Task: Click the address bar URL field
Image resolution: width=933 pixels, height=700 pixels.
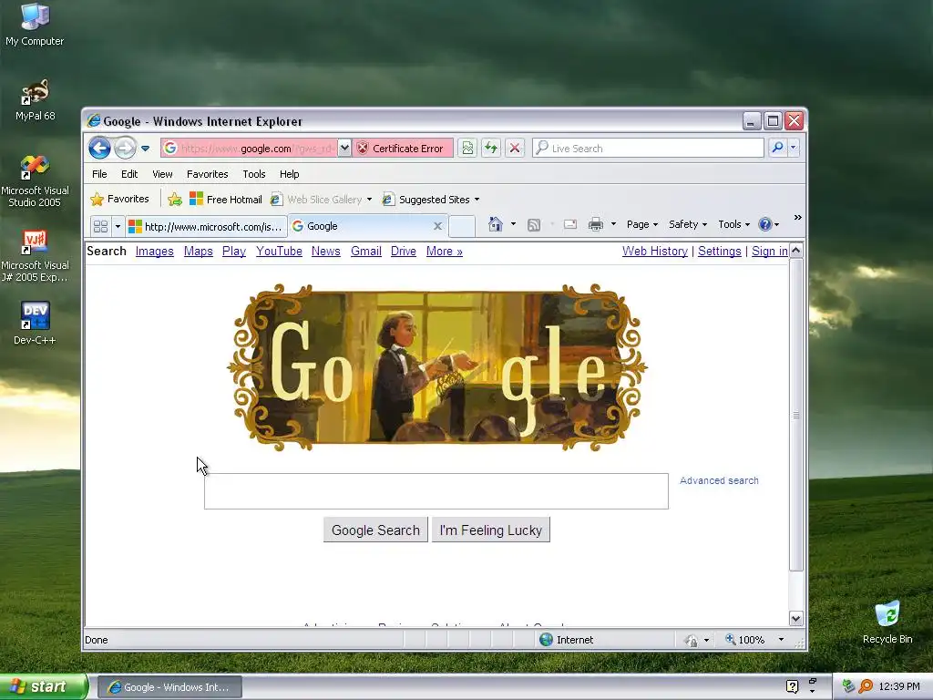Action: [x=250, y=149]
